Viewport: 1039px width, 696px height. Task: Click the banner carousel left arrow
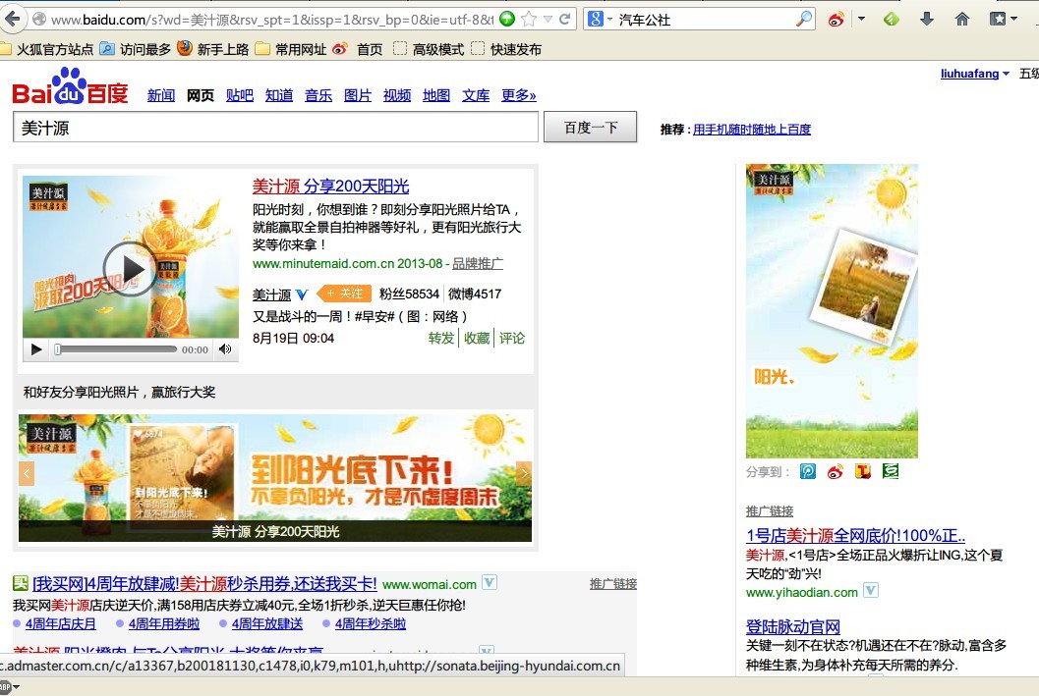point(27,474)
